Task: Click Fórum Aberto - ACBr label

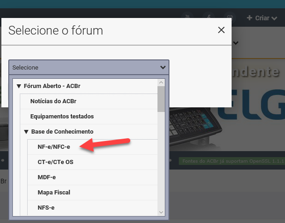Action: tap(52, 86)
